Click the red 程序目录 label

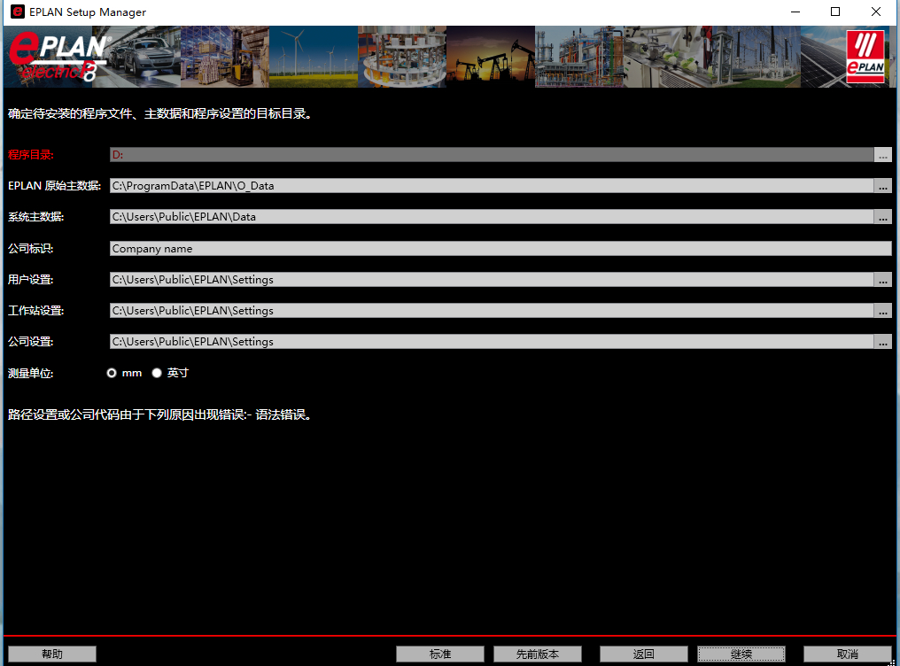[30, 155]
